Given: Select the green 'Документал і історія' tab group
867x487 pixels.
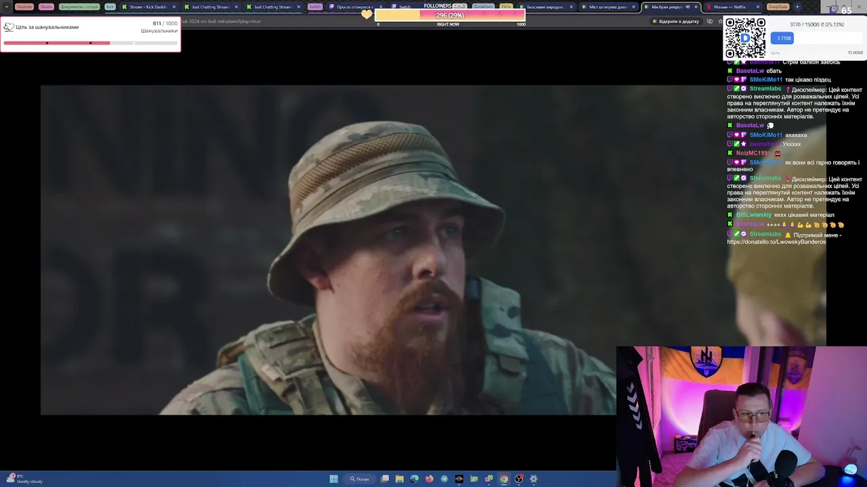Looking at the screenshot, I should click(x=79, y=7).
